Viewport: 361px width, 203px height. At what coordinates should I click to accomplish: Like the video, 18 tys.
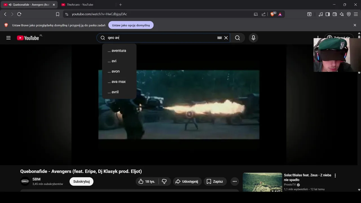tap(147, 182)
